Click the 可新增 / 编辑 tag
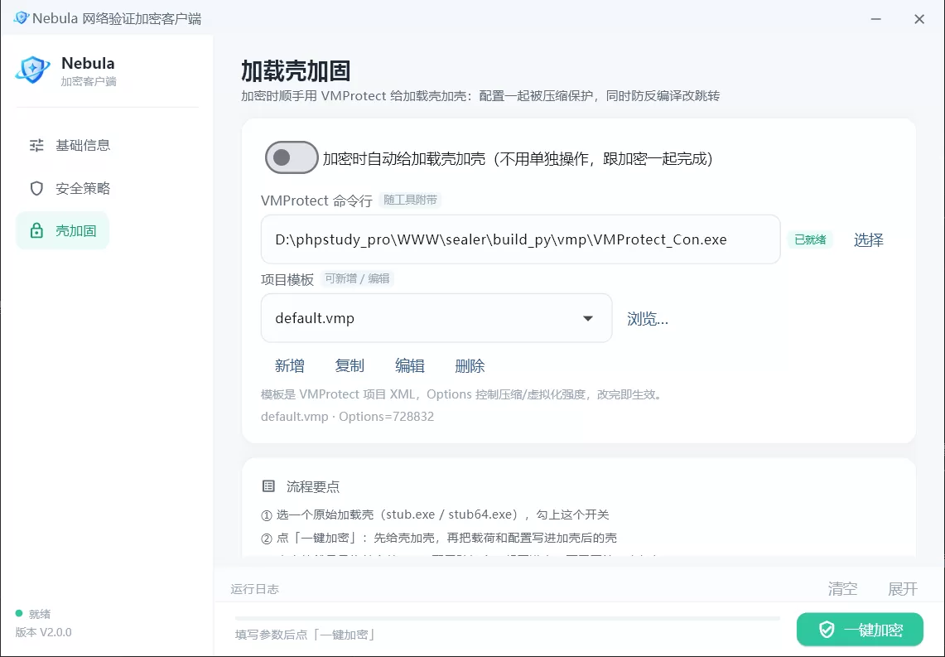 click(x=357, y=278)
